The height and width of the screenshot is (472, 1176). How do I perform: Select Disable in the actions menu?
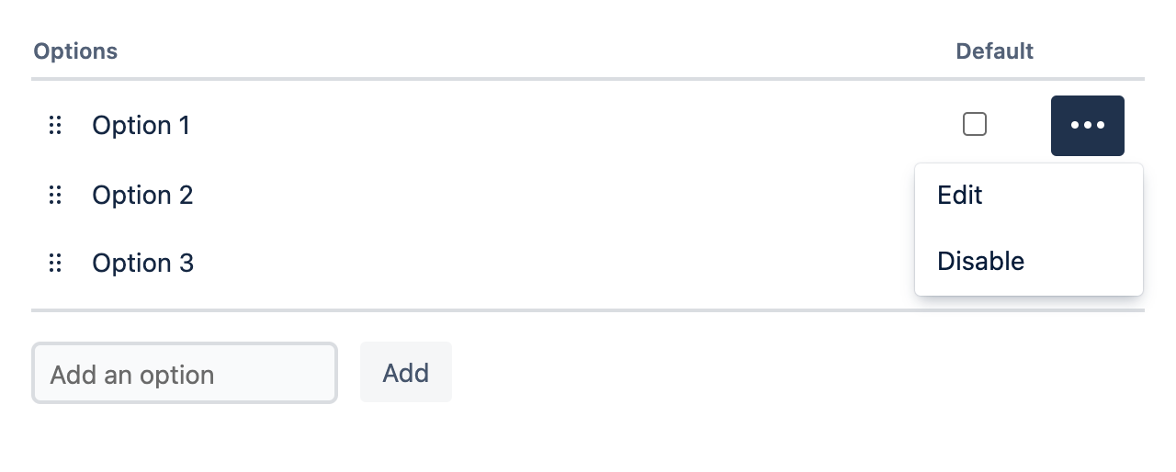tap(980, 262)
